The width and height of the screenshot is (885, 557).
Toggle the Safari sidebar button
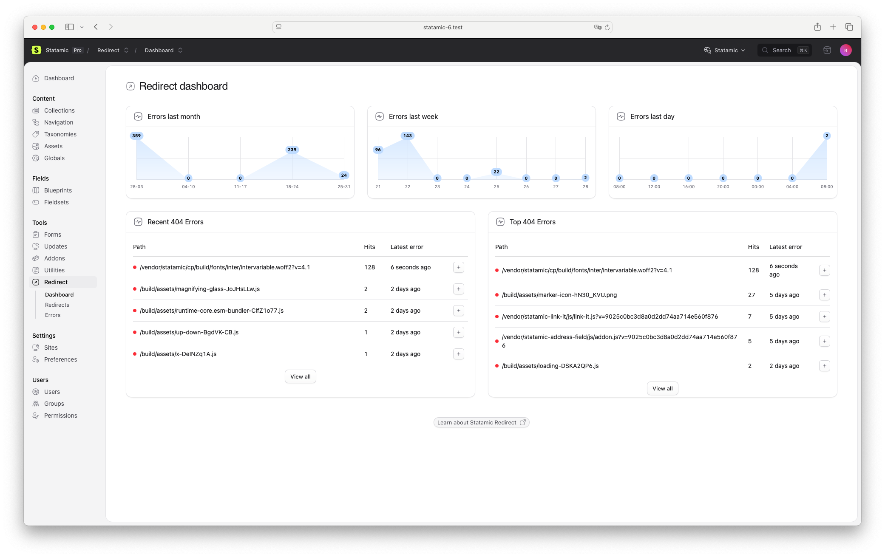point(69,27)
